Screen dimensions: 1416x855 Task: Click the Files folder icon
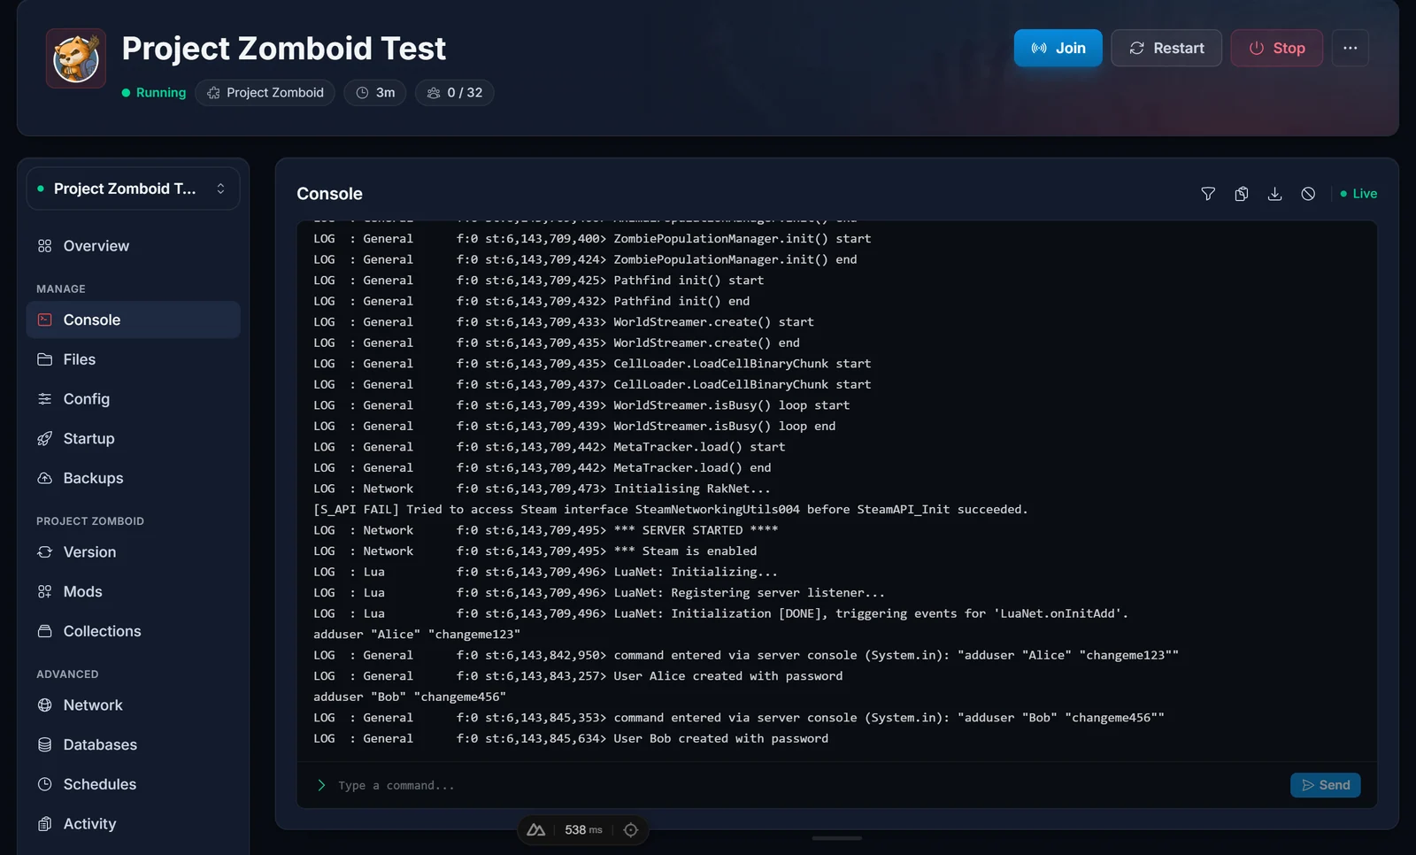(x=45, y=359)
